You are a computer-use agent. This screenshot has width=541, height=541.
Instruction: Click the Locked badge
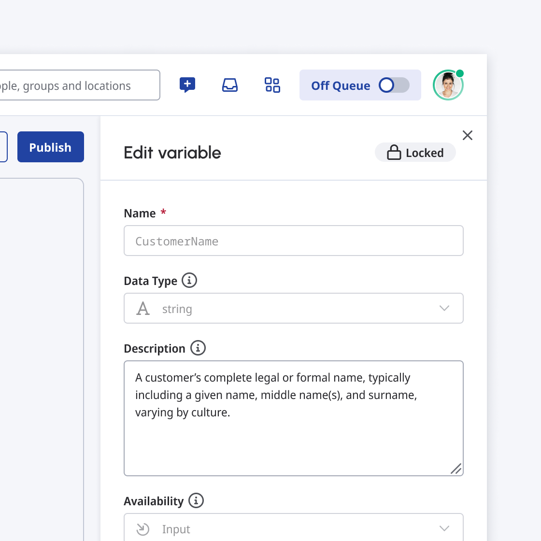(415, 153)
